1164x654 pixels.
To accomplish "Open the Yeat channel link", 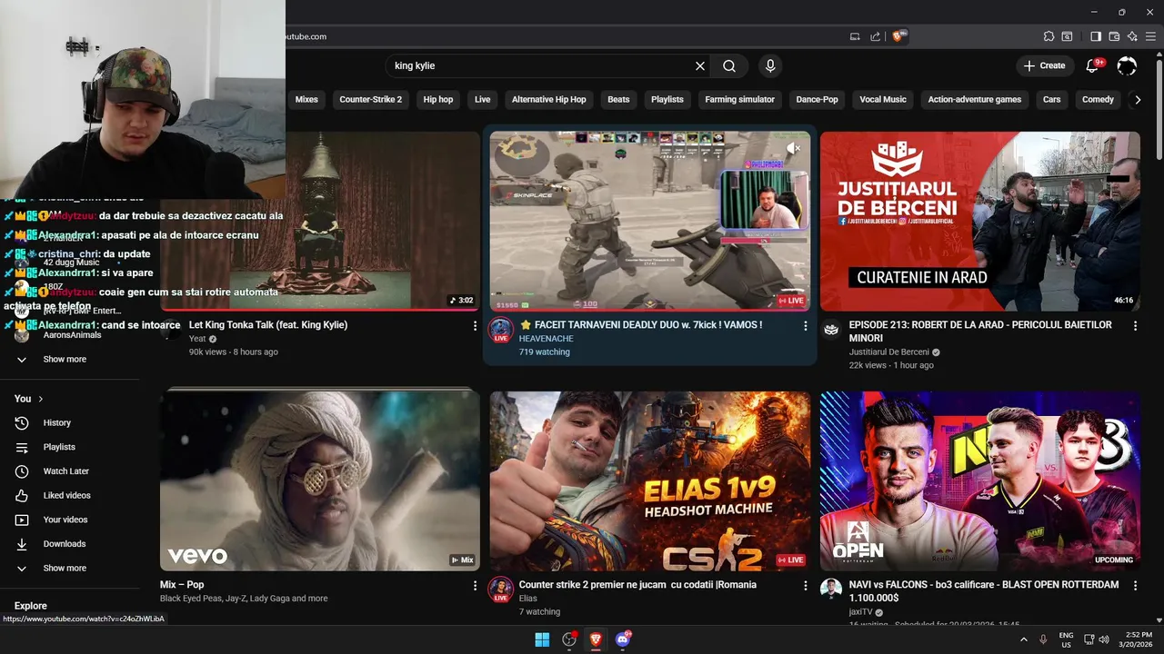I will (x=197, y=339).
